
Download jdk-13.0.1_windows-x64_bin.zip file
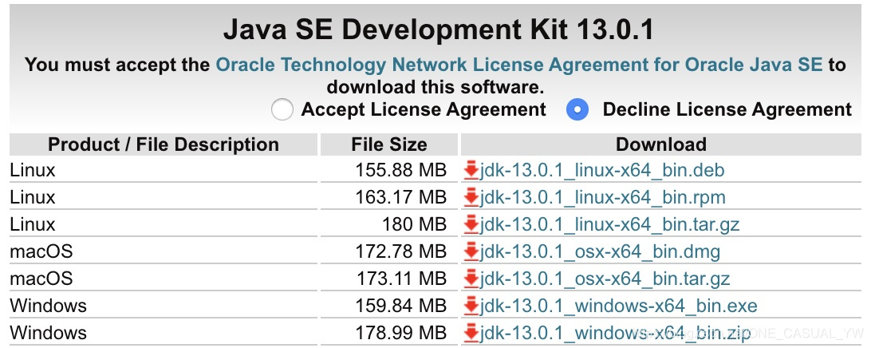615,333
